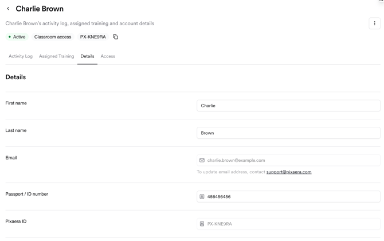
Task: Select the Details tab
Action: pyautogui.click(x=87, y=56)
